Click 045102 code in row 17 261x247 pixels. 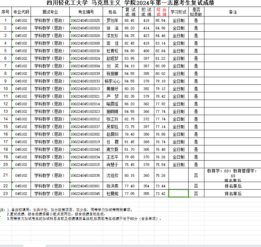pos(21,142)
